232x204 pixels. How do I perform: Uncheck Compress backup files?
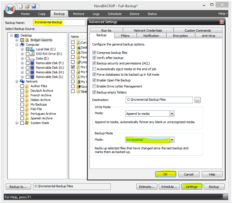point(94,53)
